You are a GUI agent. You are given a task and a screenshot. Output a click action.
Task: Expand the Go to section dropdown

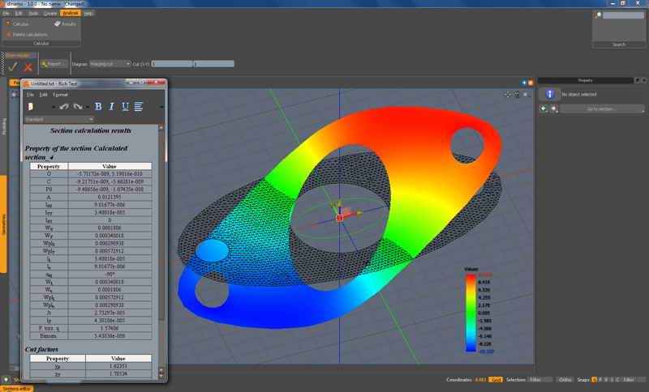point(601,109)
